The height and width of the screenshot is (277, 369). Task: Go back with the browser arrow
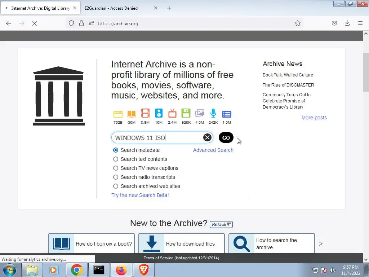point(9,23)
